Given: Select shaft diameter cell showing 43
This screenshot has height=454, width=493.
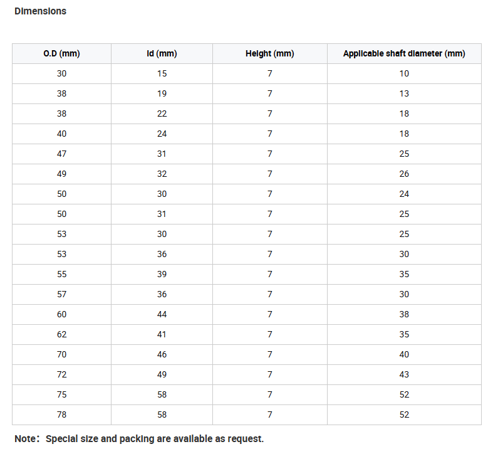Looking at the screenshot, I should pyautogui.click(x=404, y=374).
